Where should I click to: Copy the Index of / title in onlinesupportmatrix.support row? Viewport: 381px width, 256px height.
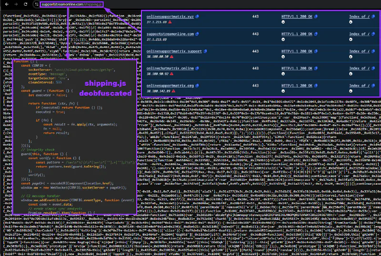pyautogui.click(x=373, y=51)
